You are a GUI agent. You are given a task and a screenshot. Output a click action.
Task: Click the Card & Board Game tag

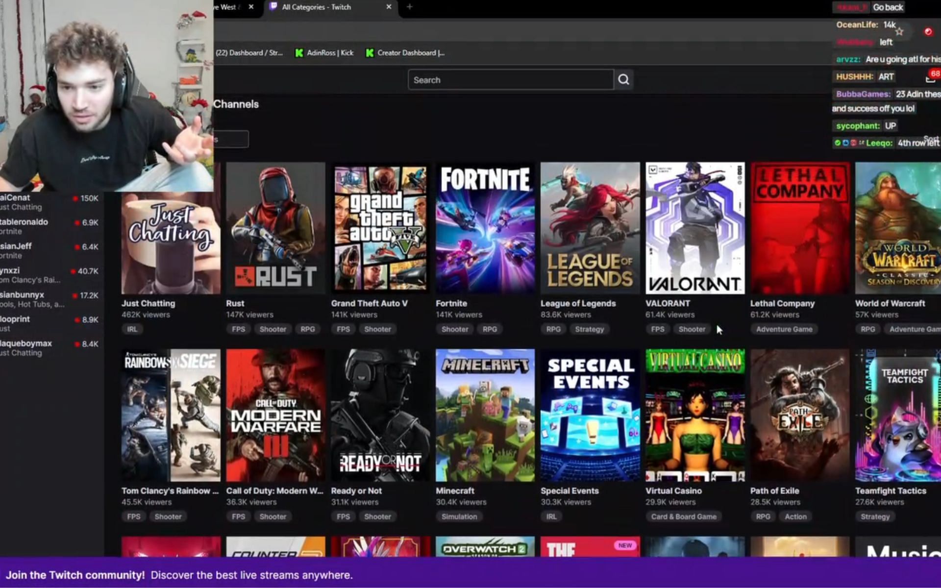click(684, 516)
